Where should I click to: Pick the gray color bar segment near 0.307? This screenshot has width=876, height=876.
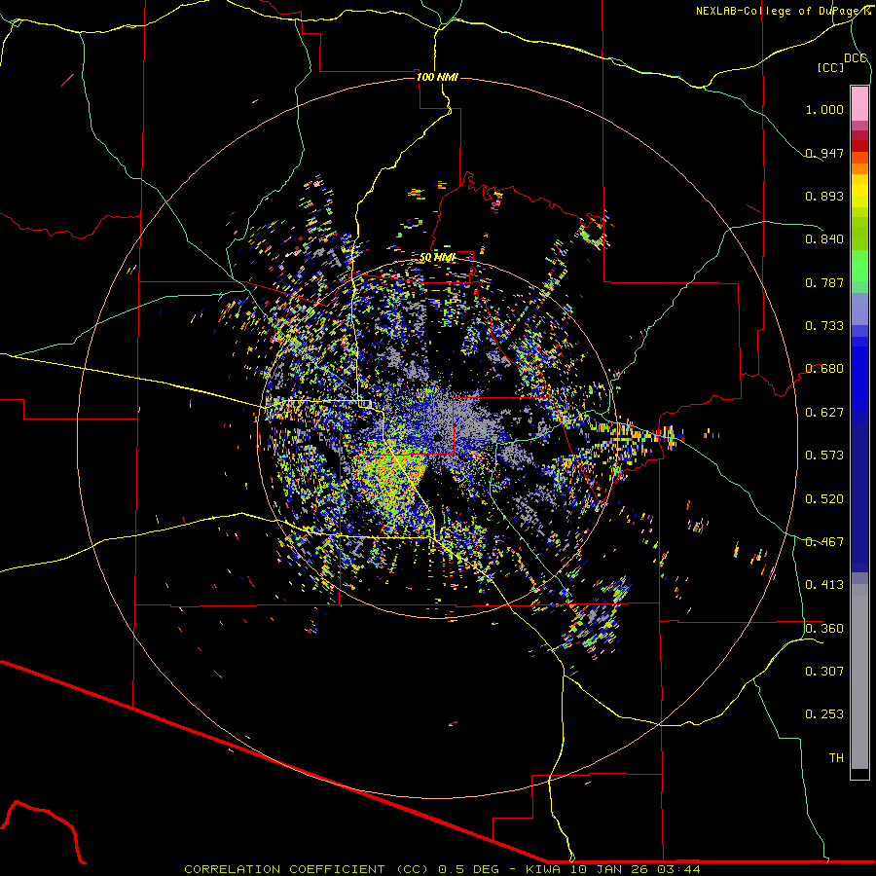(x=859, y=676)
